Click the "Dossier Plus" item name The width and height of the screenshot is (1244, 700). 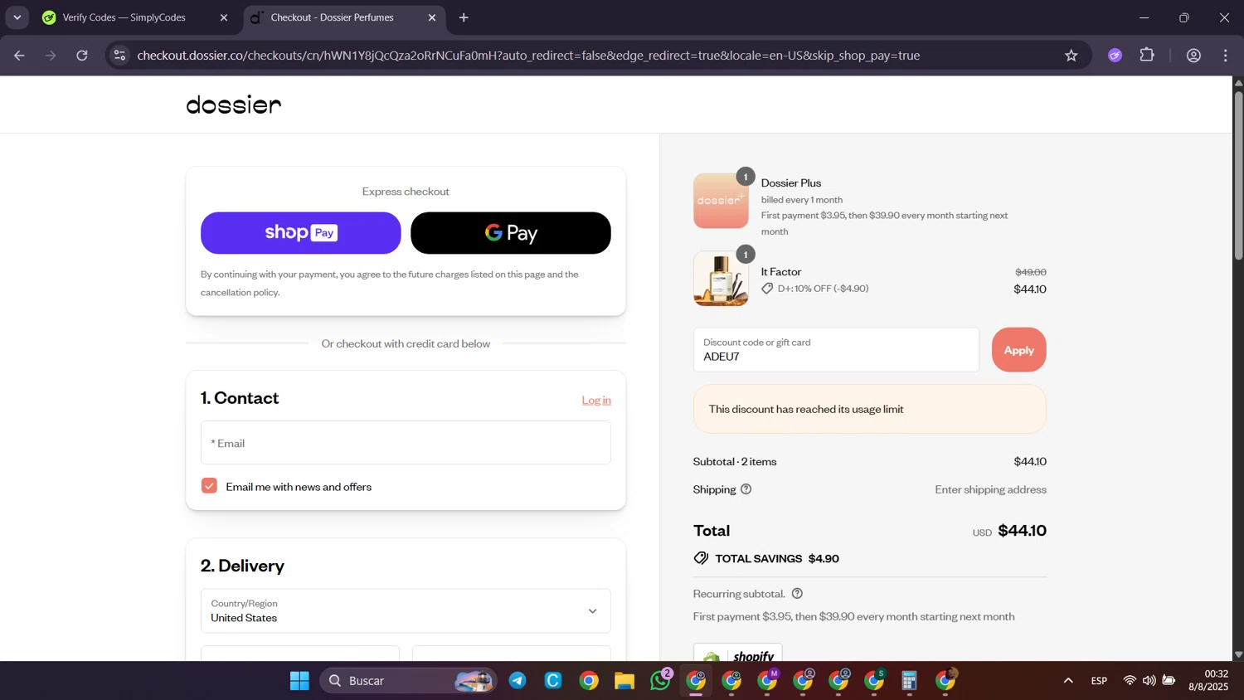pyautogui.click(x=791, y=182)
